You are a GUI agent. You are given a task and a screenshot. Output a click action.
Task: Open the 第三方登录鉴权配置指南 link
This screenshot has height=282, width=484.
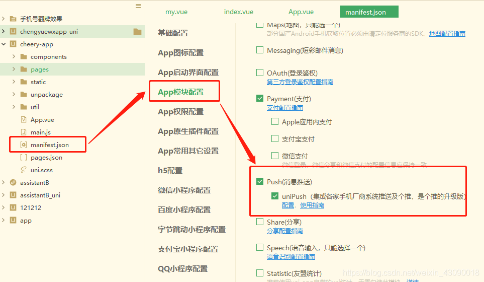[300, 82]
